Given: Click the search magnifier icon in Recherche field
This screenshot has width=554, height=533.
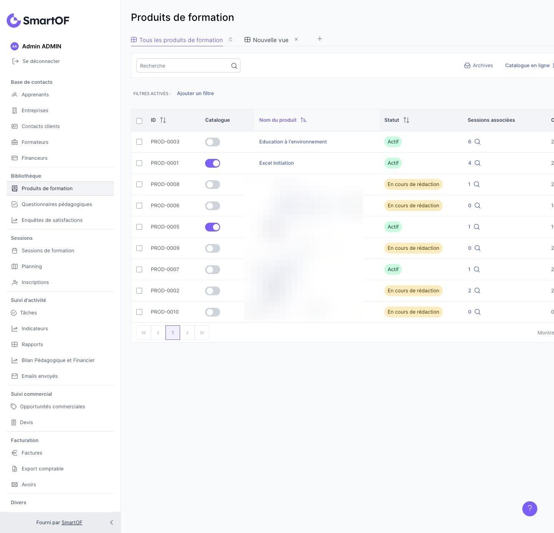Looking at the screenshot, I should point(234,66).
